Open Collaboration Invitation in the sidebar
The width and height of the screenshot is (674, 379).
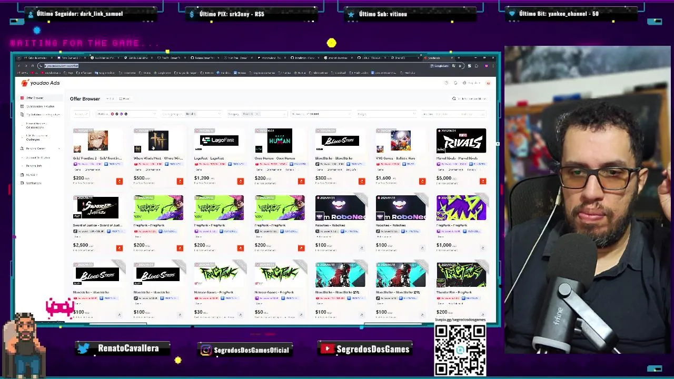pyautogui.click(x=40, y=106)
